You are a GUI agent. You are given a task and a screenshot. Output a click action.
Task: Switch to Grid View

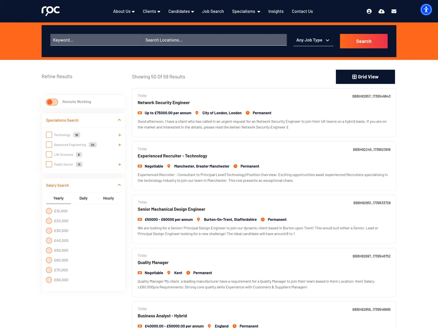pos(365,77)
